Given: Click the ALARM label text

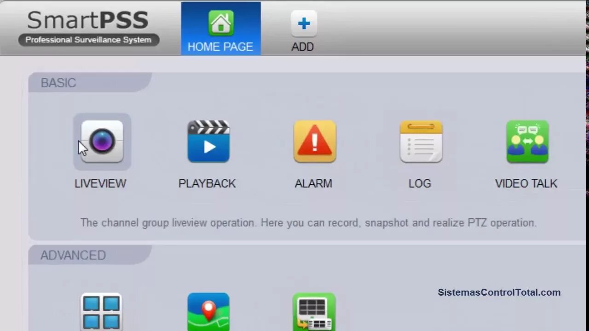Looking at the screenshot, I should [313, 183].
